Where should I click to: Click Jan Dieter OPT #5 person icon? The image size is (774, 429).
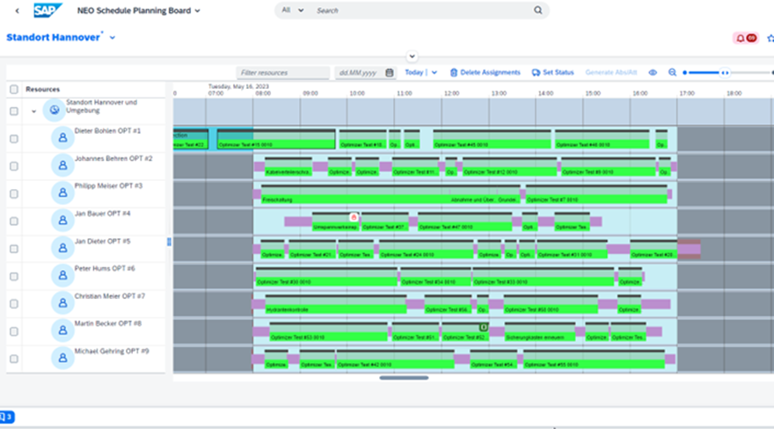[x=62, y=248]
